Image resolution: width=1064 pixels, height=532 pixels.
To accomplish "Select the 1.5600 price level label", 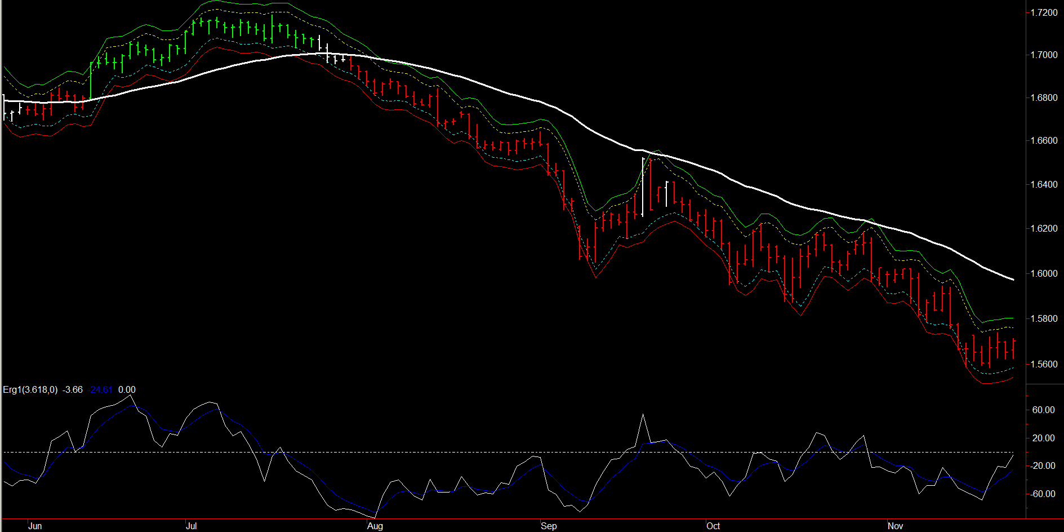I will (x=1044, y=364).
